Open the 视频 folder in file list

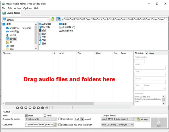[x=43, y=31]
